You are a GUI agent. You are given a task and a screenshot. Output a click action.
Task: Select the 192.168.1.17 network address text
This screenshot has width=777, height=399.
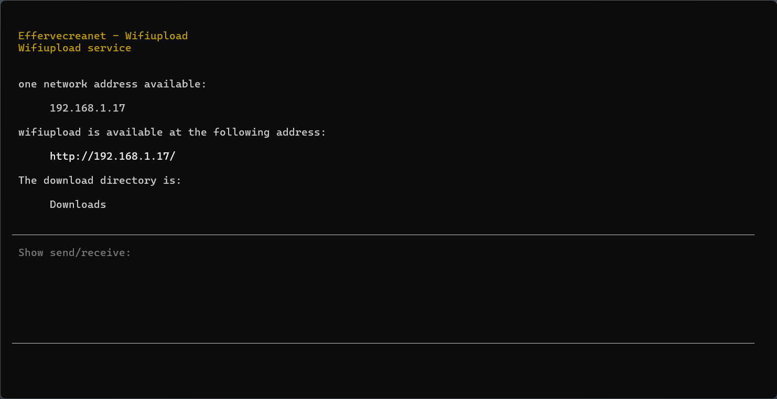pos(88,108)
